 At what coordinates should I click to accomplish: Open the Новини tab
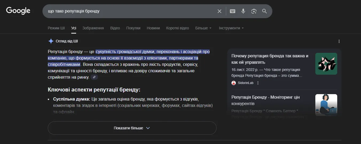coord(153,28)
